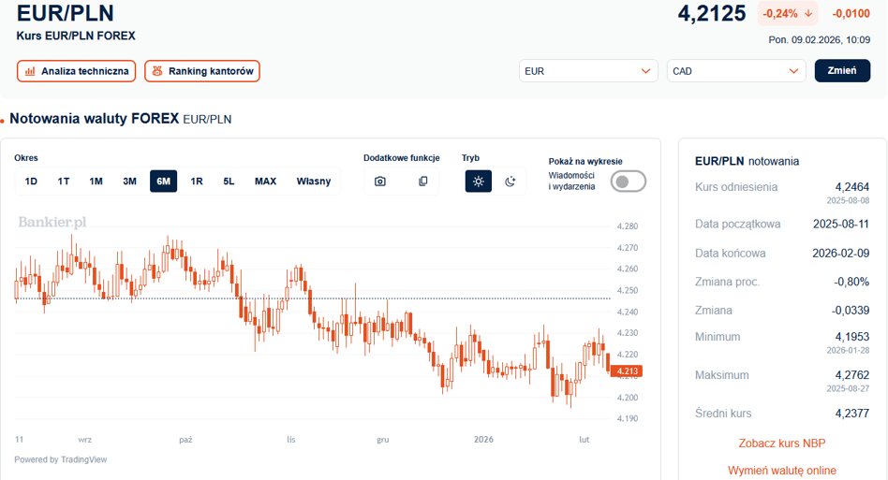
Task: Click the copy chart icon
Action: pos(422,182)
